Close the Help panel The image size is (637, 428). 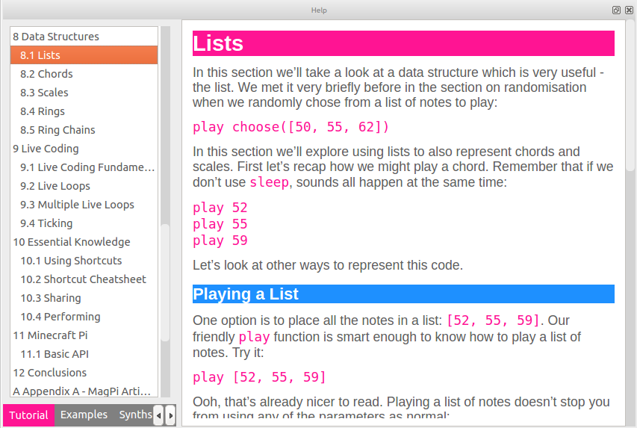pyautogui.click(x=627, y=10)
